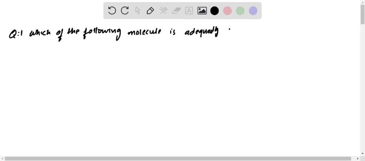Viewport: 365px width, 161px height.
Task: Click the vertical scrollbar up arrow
Action: coord(363,2)
